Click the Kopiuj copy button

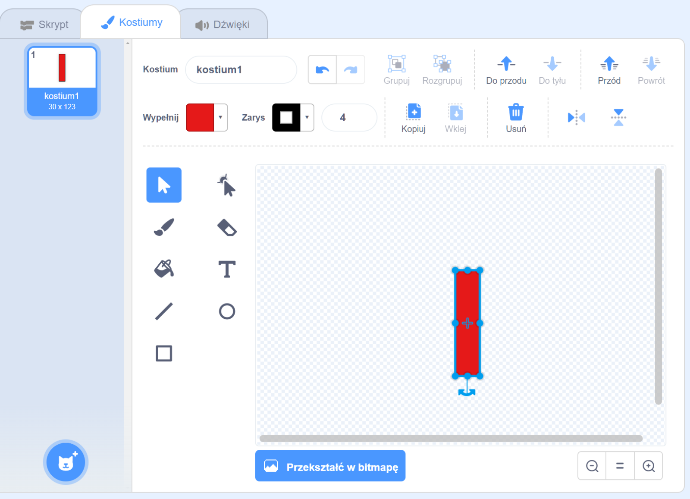click(414, 118)
